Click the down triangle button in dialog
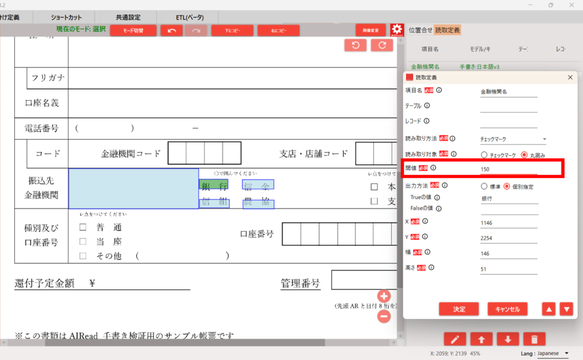 click(565, 309)
